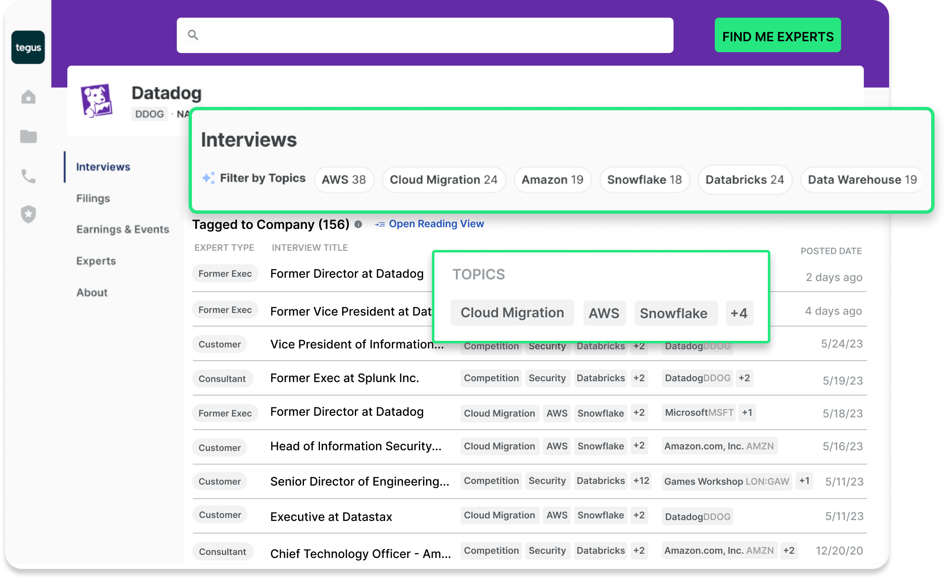Open Former Director at Datadog dated 5/18/23

[x=347, y=412]
